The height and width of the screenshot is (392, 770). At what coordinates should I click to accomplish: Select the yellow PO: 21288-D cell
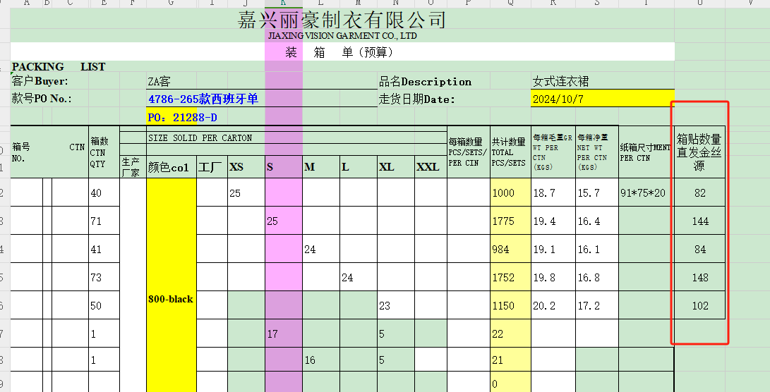coord(184,117)
